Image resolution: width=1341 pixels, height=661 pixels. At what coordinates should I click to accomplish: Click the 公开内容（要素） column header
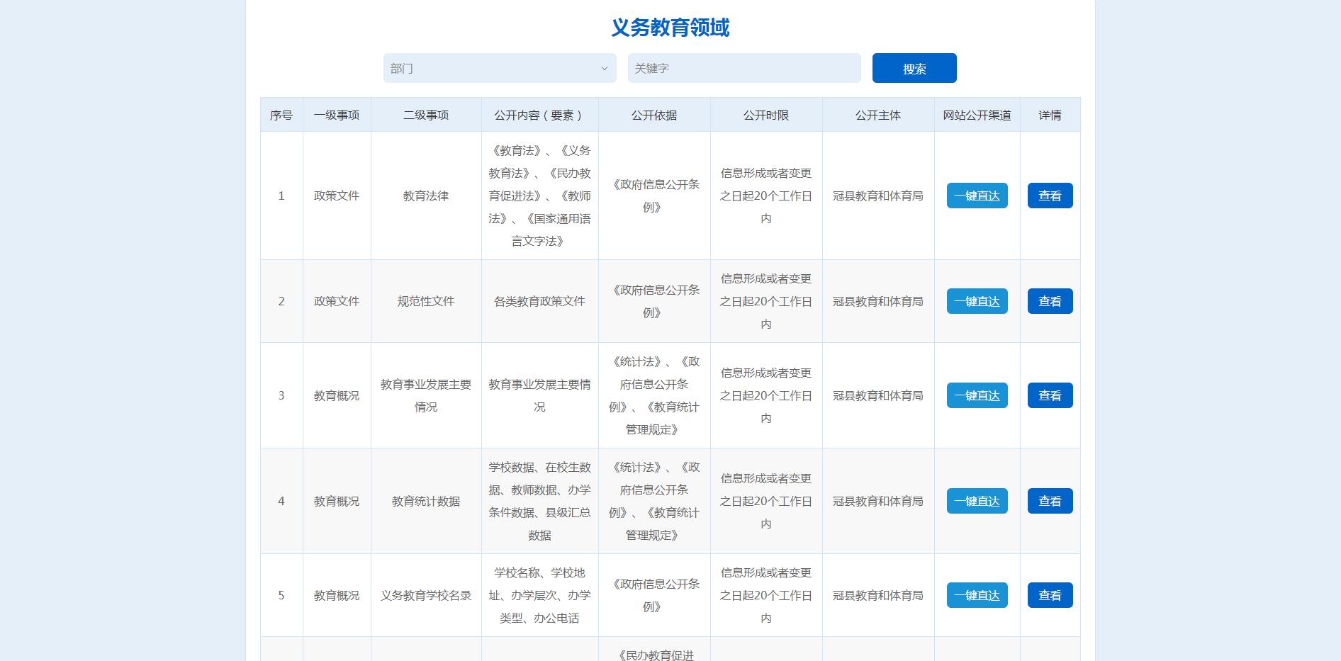pos(540,115)
